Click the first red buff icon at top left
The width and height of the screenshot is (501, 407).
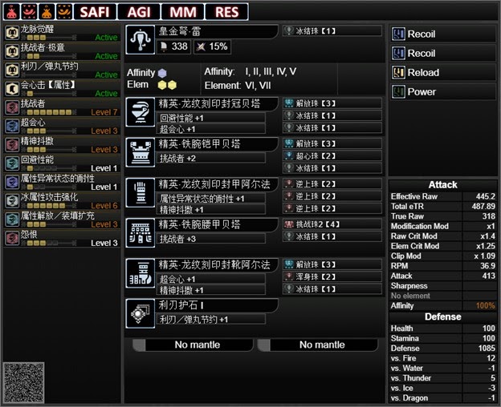[x=12, y=11]
